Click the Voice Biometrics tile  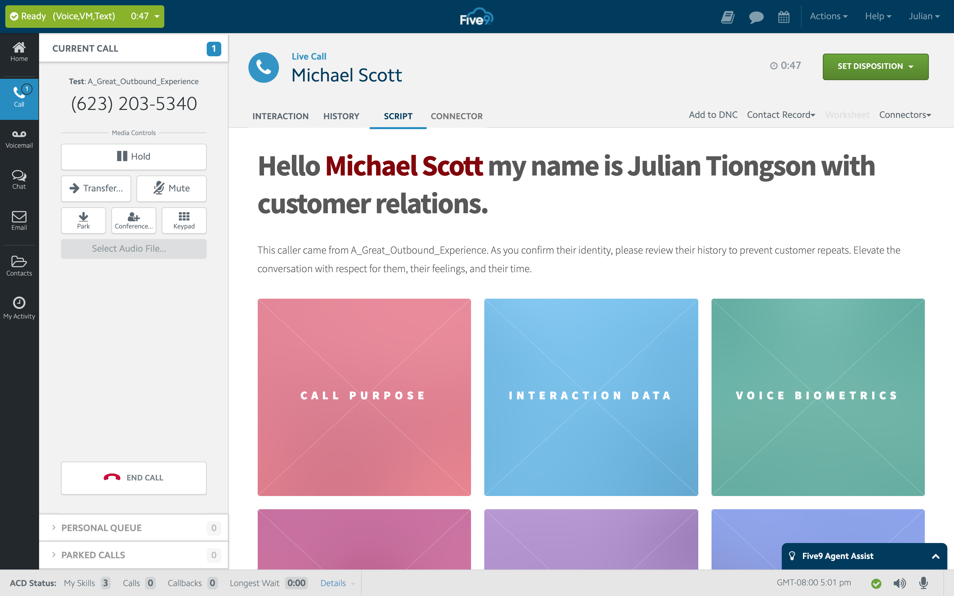818,397
